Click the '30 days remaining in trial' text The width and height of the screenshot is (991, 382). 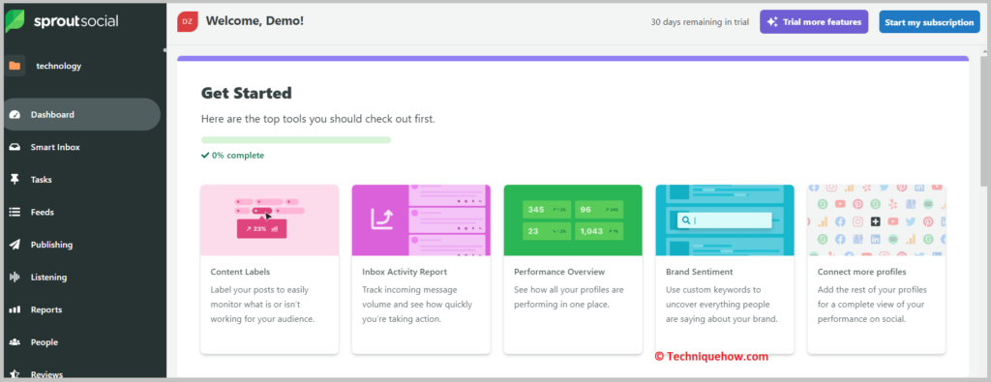coord(700,22)
